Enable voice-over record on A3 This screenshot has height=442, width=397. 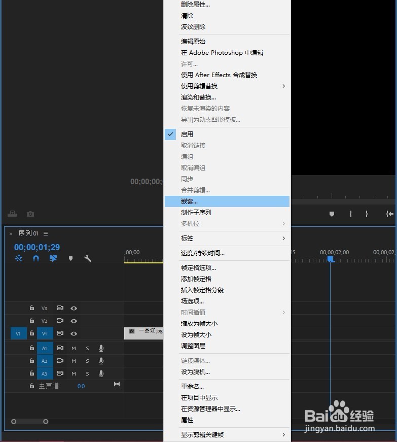[x=101, y=374]
